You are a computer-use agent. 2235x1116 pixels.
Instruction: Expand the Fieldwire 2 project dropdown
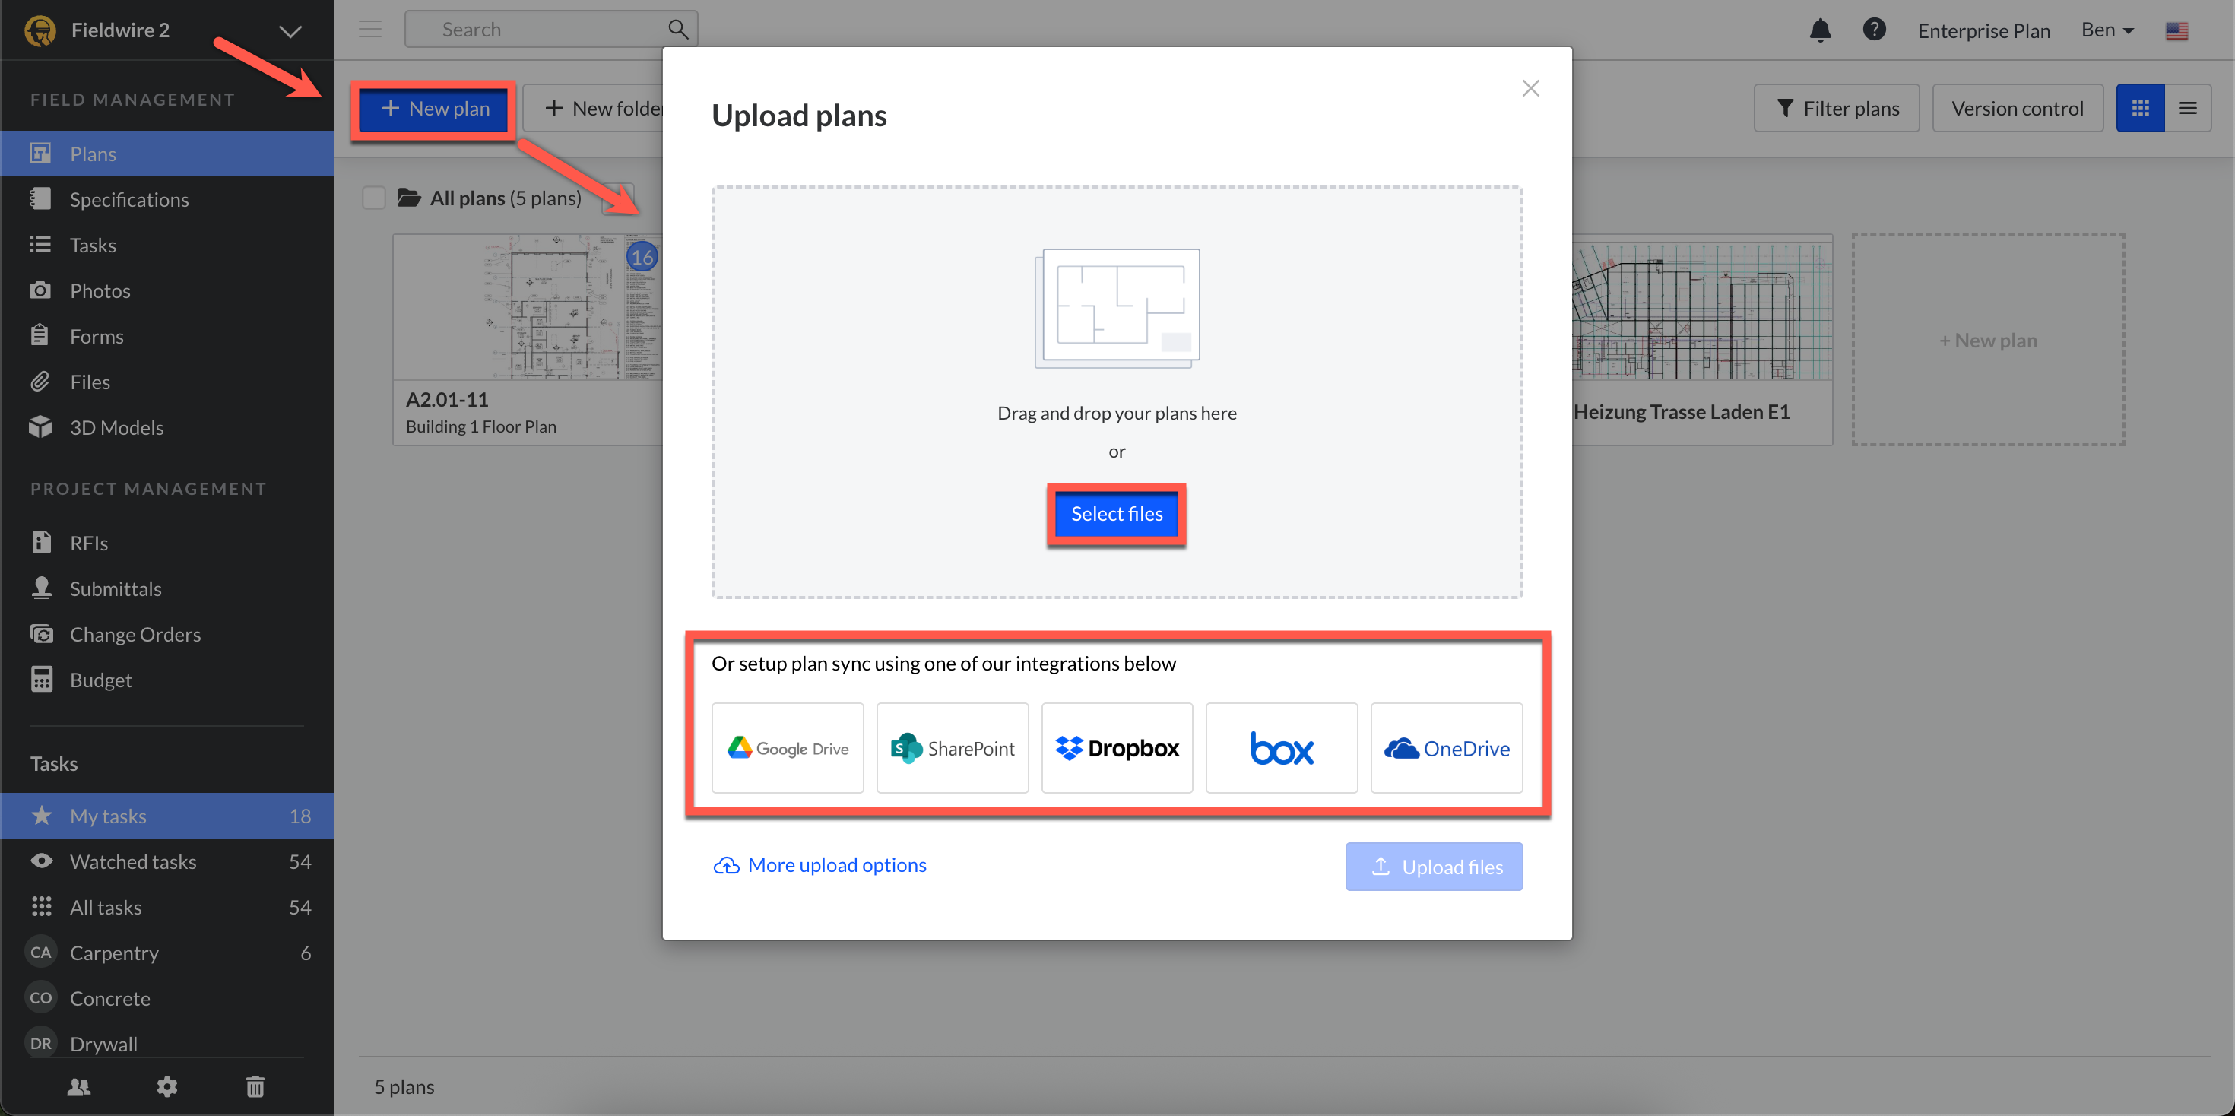[290, 31]
